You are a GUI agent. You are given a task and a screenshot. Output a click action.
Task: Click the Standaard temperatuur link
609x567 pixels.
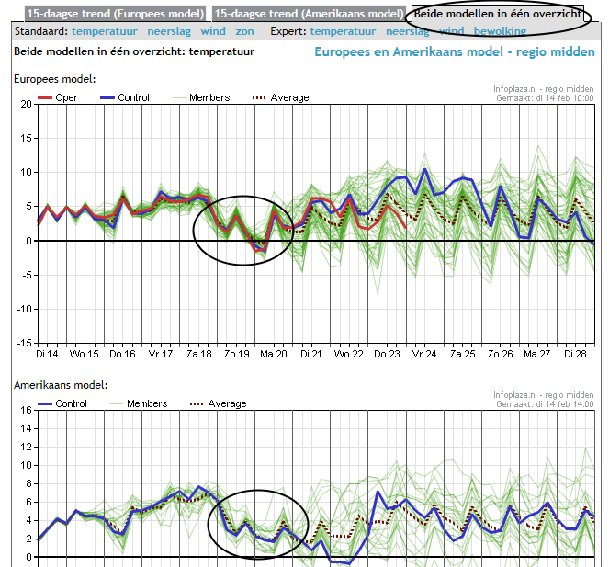[x=105, y=31]
